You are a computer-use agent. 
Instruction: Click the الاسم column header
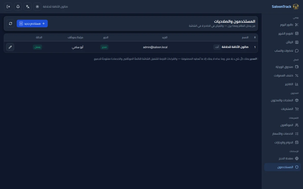click(x=245, y=37)
